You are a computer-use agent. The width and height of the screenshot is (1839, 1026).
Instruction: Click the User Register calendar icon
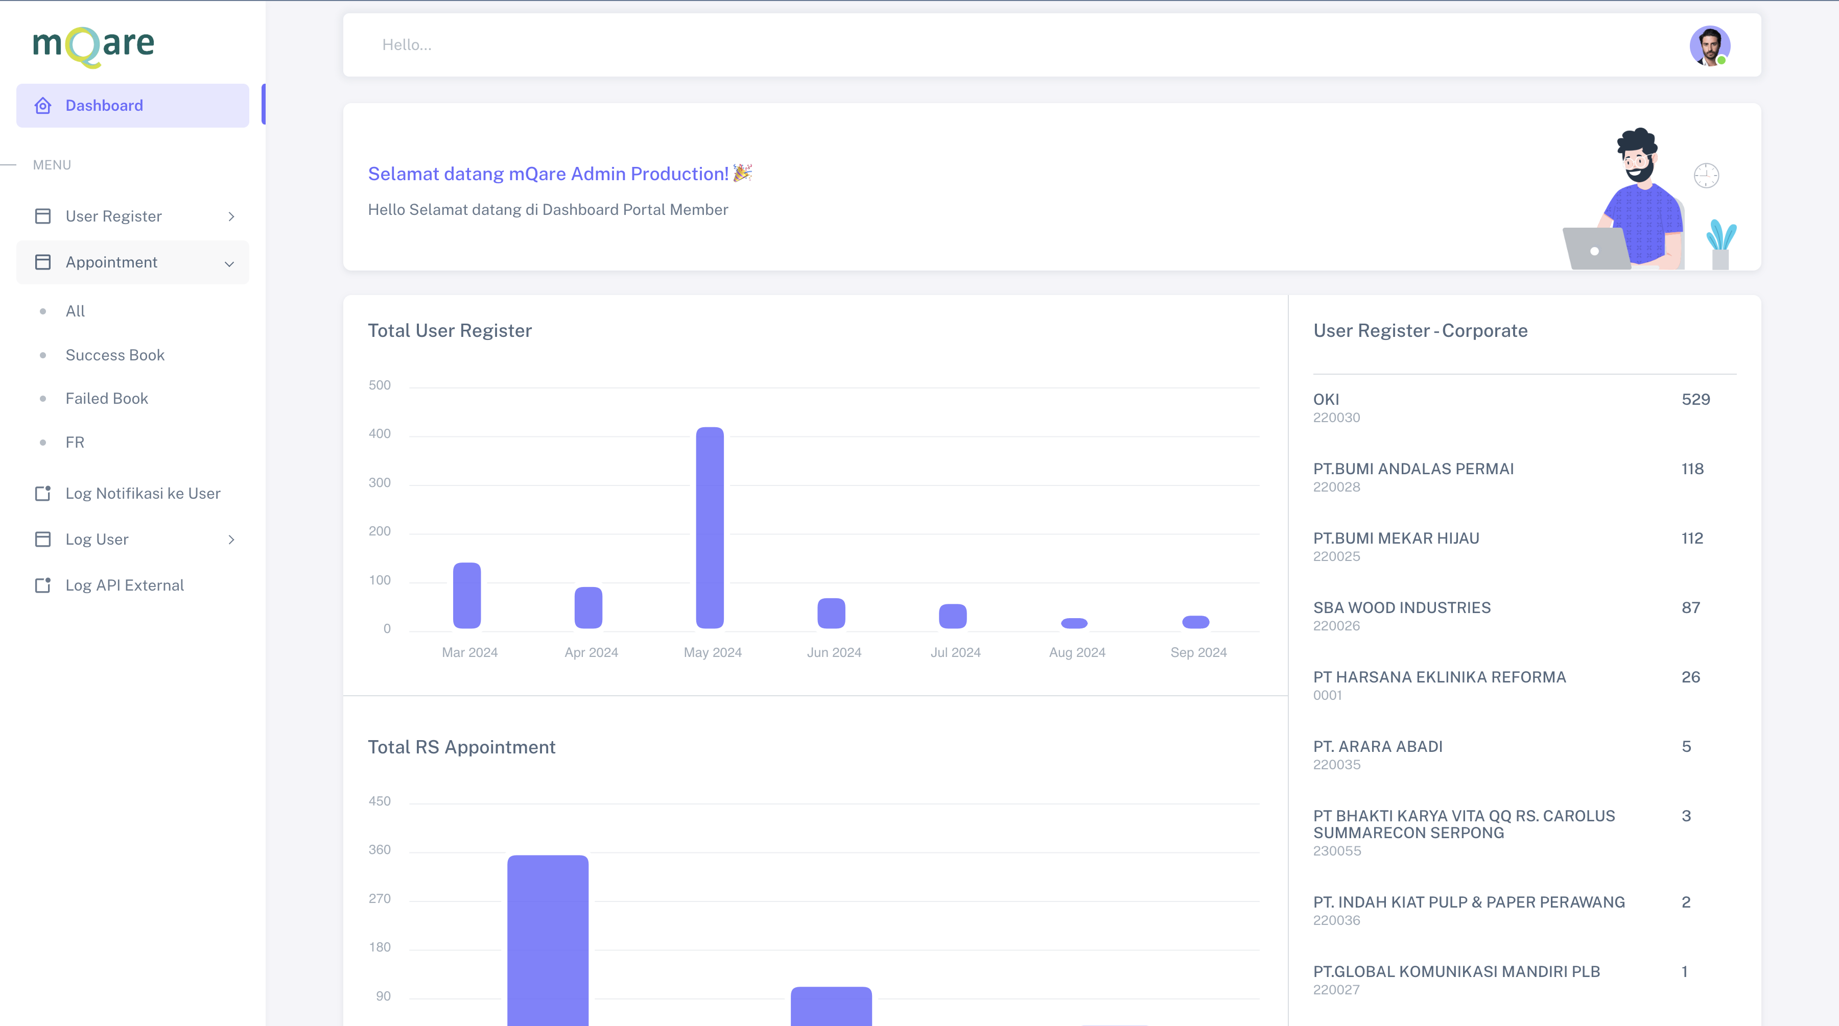43,216
